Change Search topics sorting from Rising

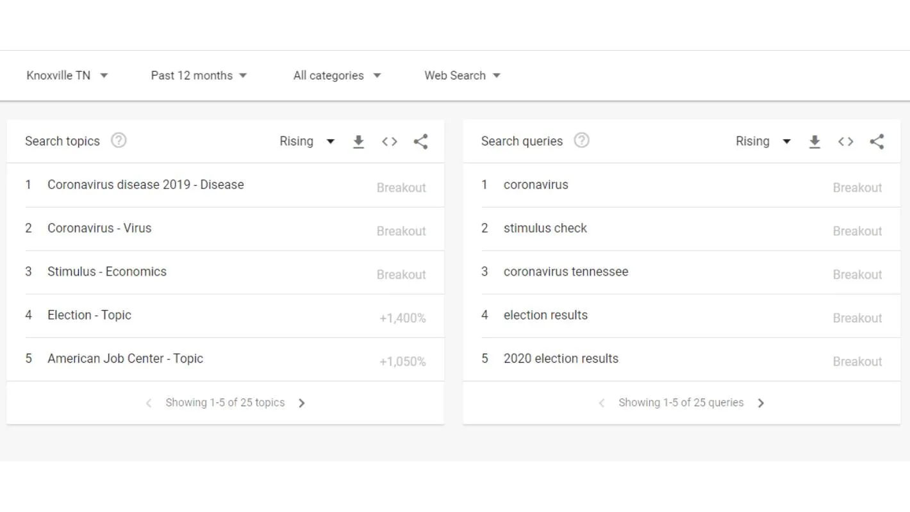[307, 142]
